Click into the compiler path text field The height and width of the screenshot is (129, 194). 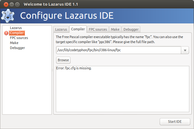tap(119, 50)
